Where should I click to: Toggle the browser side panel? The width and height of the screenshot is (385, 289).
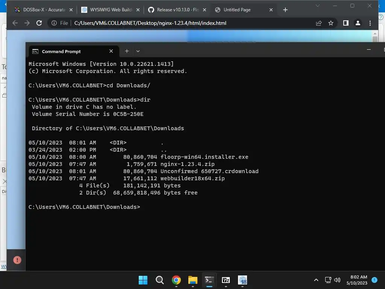(346, 23)
